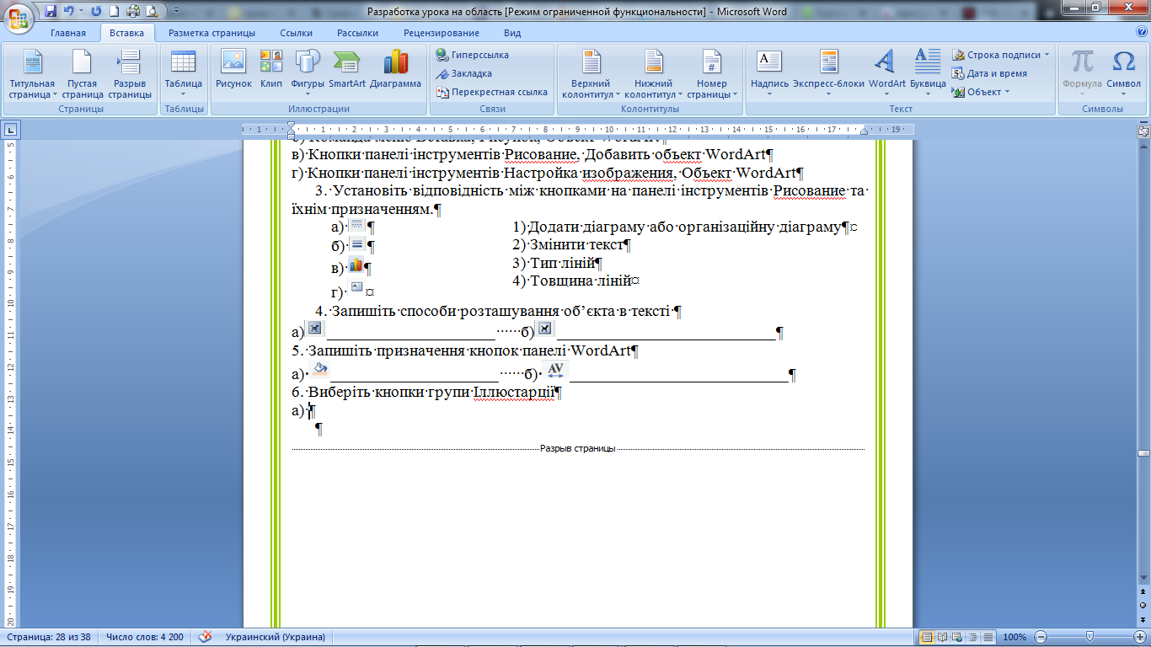Click text '4) Товщина ліній'
This screenshot has width=1151, height=647.
571,281
